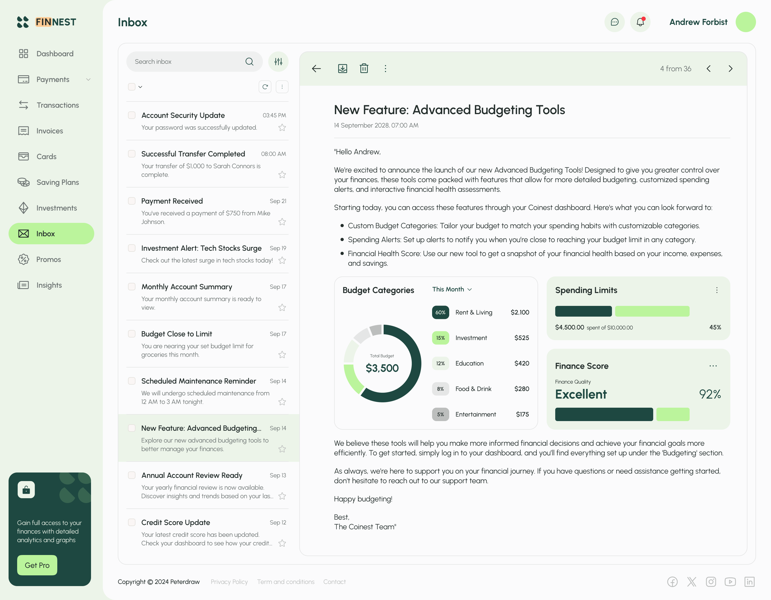771x600 pixels.
Task: Refresh the inbox list
Action: click(x=265, y=87)
